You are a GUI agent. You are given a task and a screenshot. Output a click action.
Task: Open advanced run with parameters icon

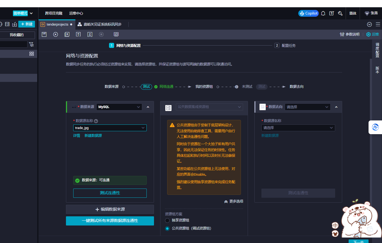pos(67,34)
